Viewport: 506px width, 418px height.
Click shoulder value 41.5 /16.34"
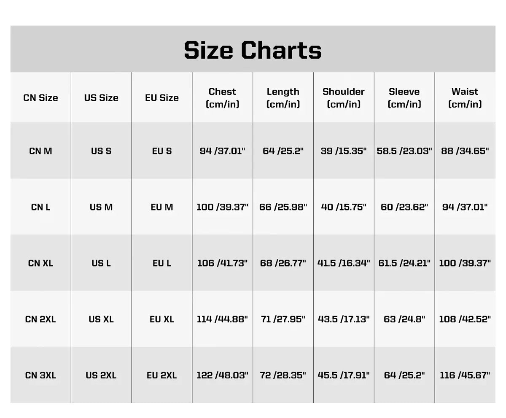tap(344, 263)
